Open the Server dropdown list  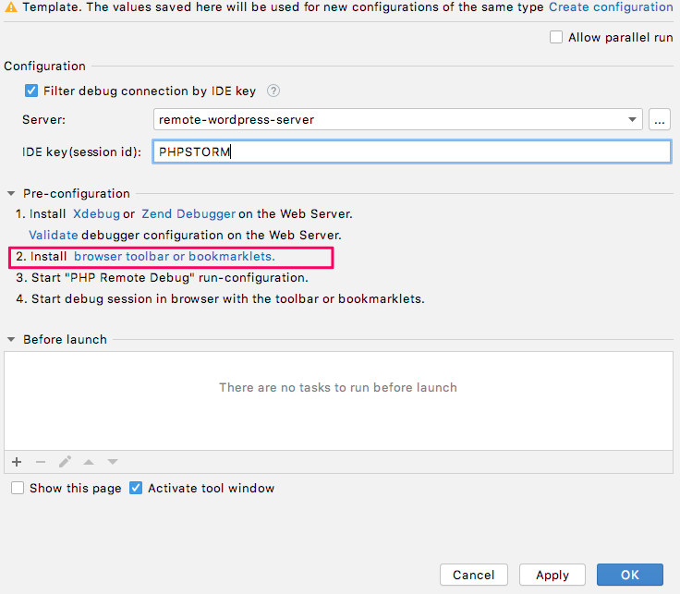(x=633, y=119)
